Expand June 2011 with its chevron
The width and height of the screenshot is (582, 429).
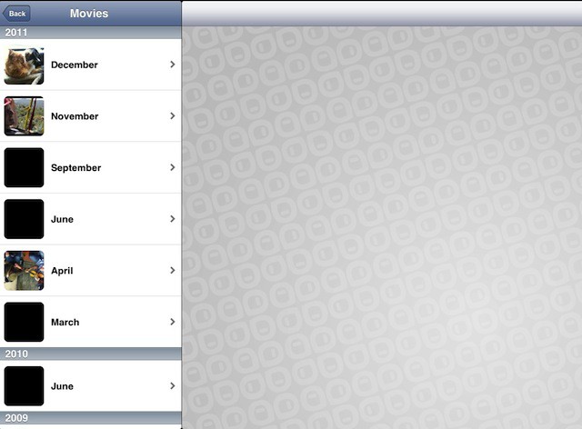pyautogui.click(x=173, y=219)
